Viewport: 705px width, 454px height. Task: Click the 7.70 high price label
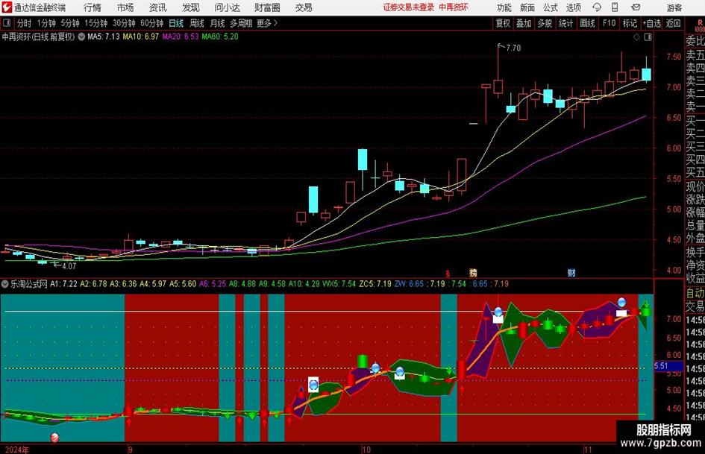pyautogui.click(x=513, y=48)
